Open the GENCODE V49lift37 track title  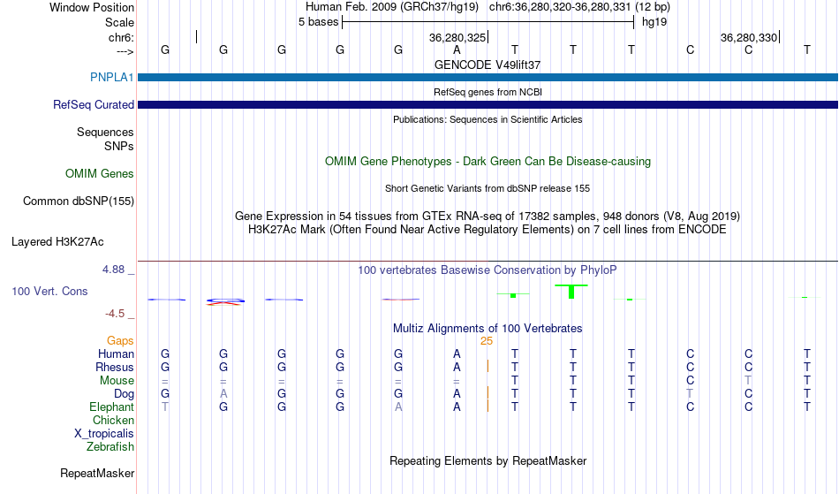[488, 65]
